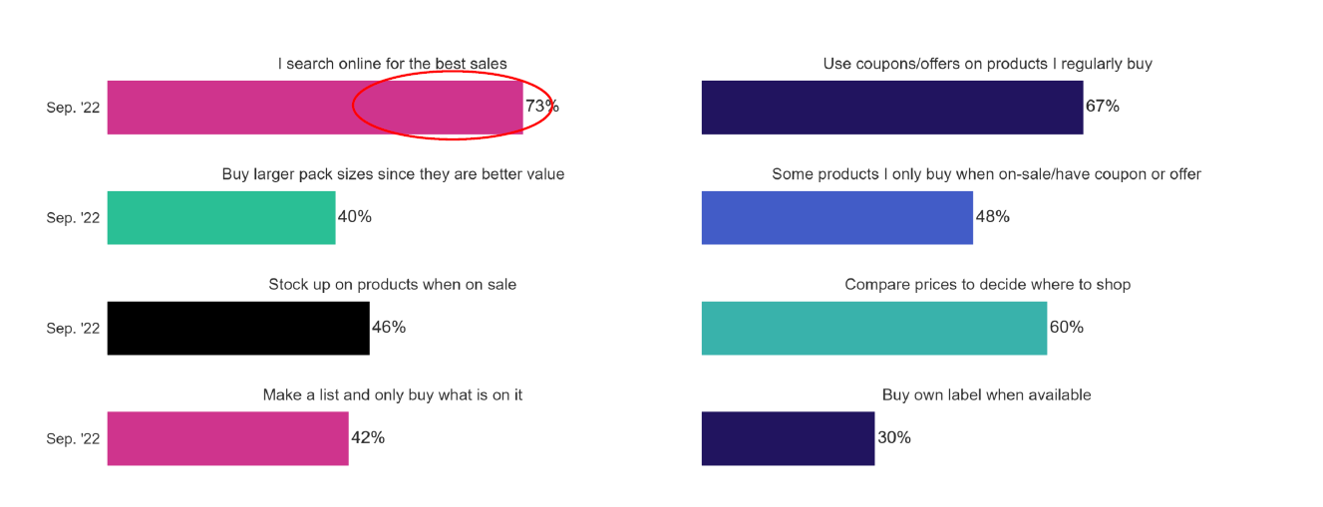
Task: Select the blue 48% bar
Action: (836, 217)
